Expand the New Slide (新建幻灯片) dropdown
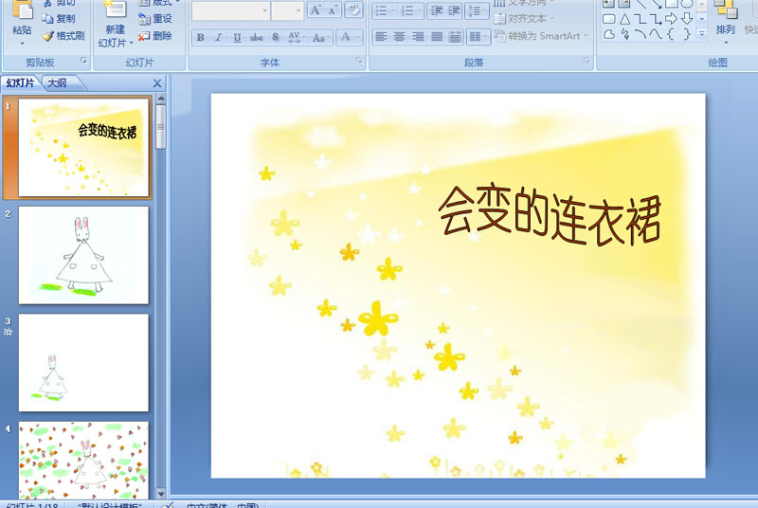758x508 pixels. (115, 43)
